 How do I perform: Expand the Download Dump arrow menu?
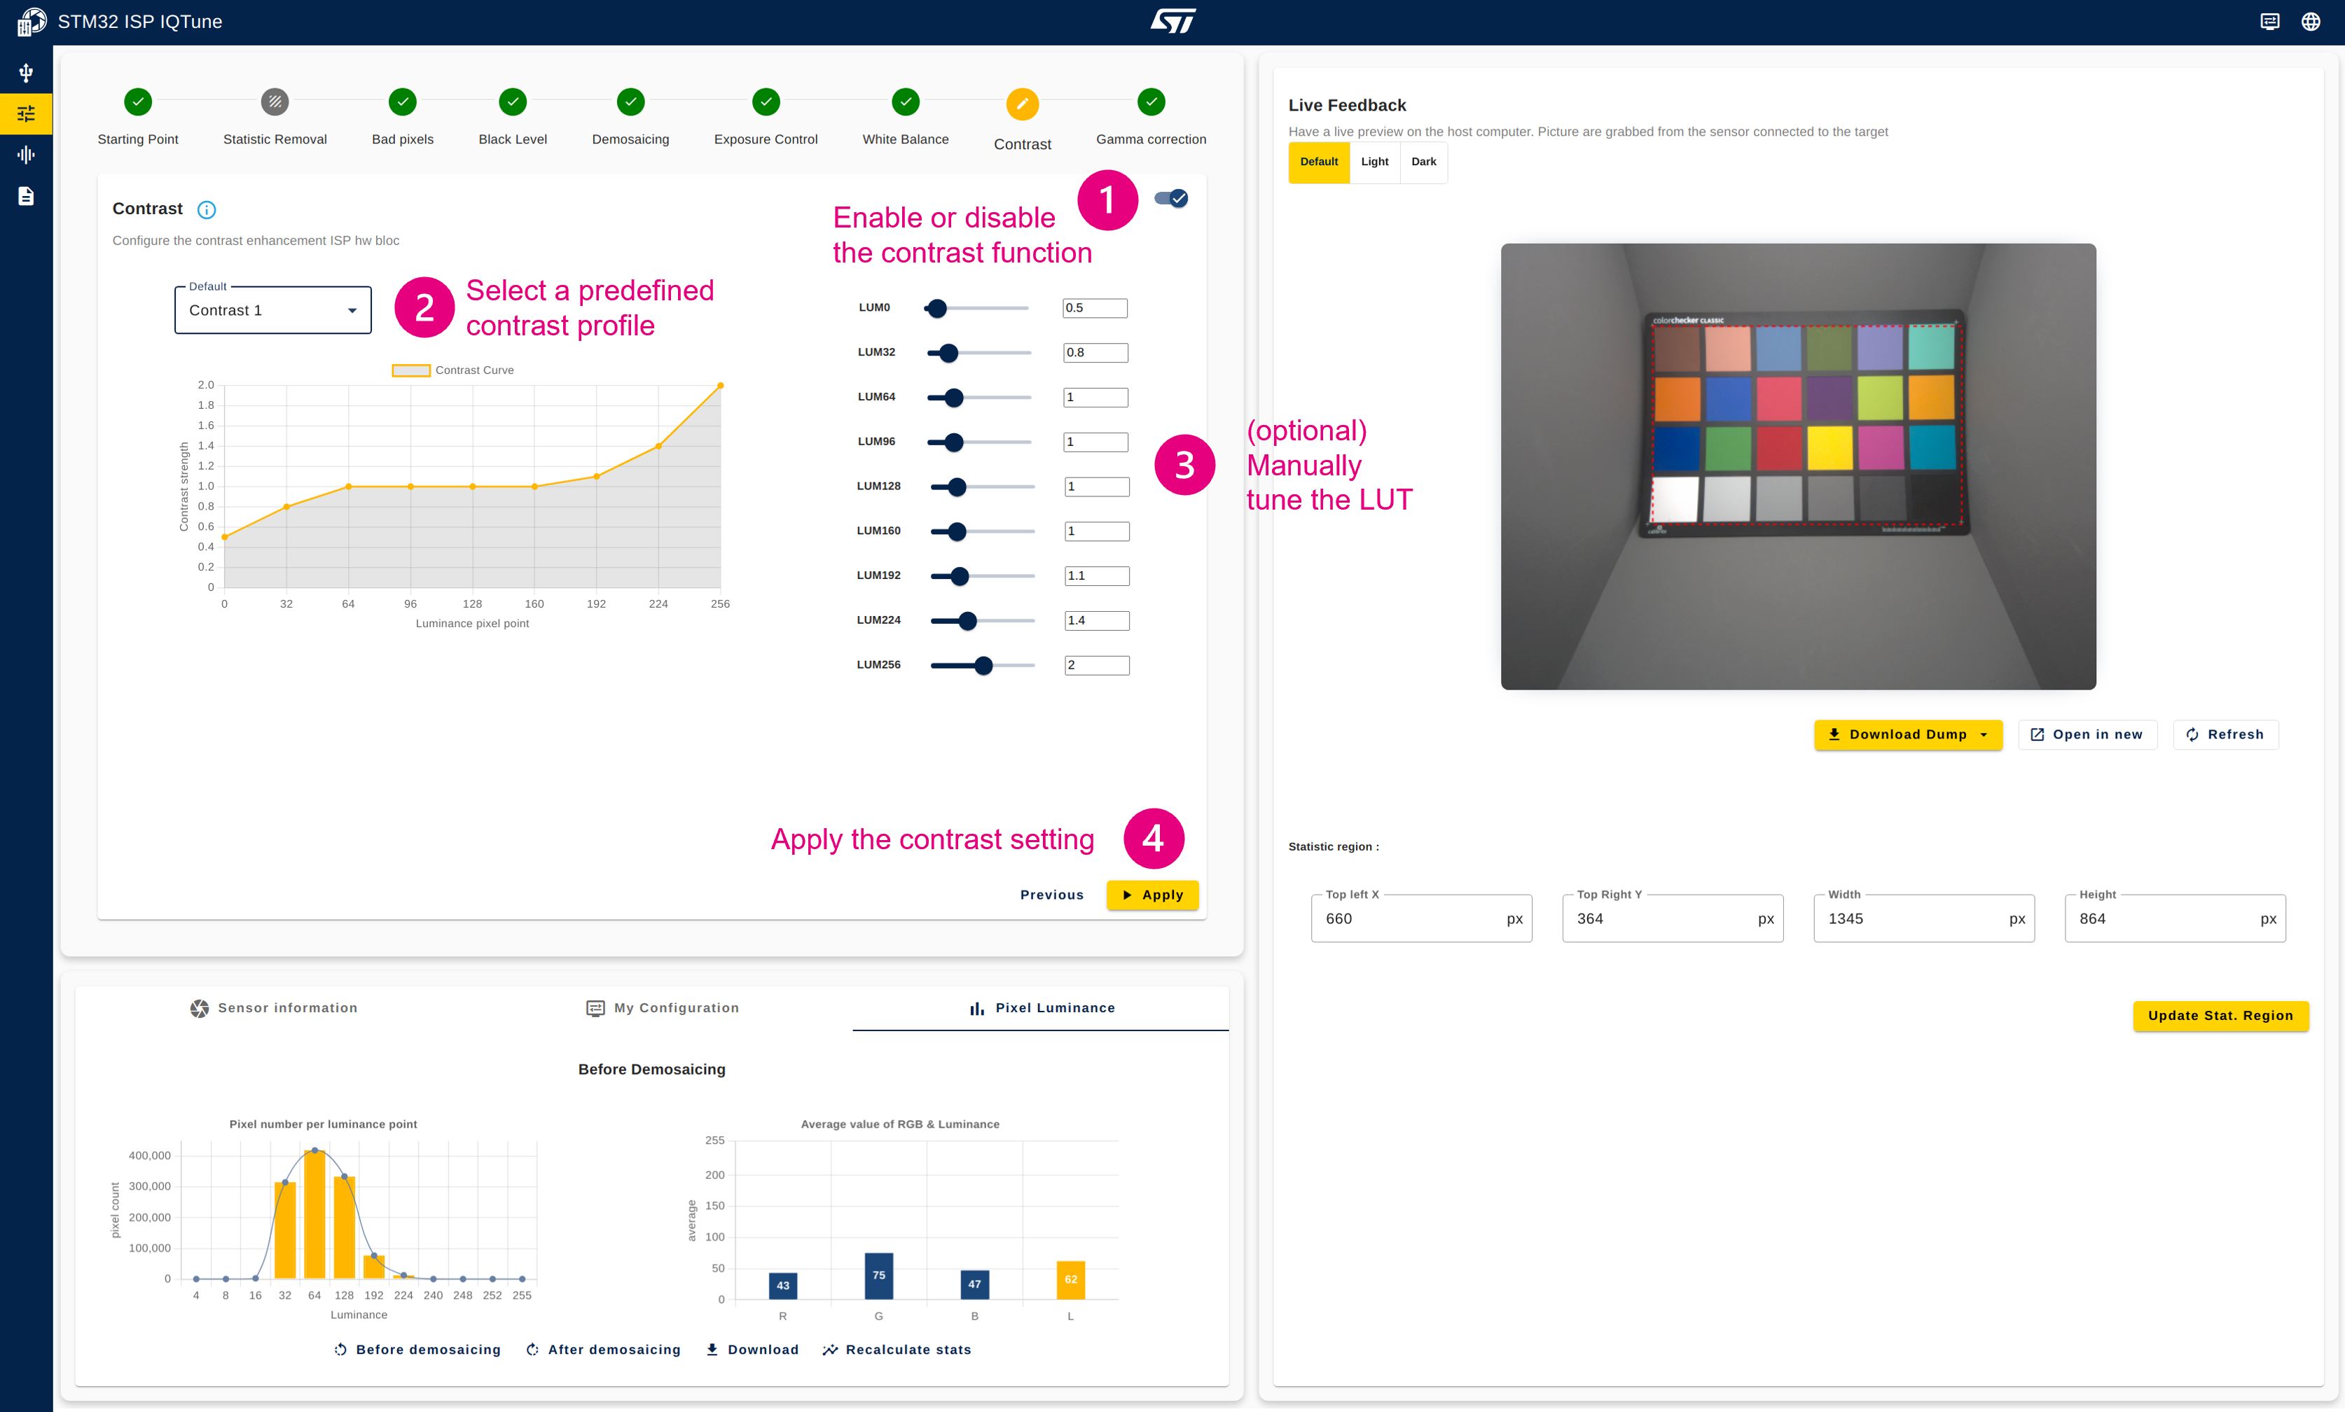(x=1984, y=734)
